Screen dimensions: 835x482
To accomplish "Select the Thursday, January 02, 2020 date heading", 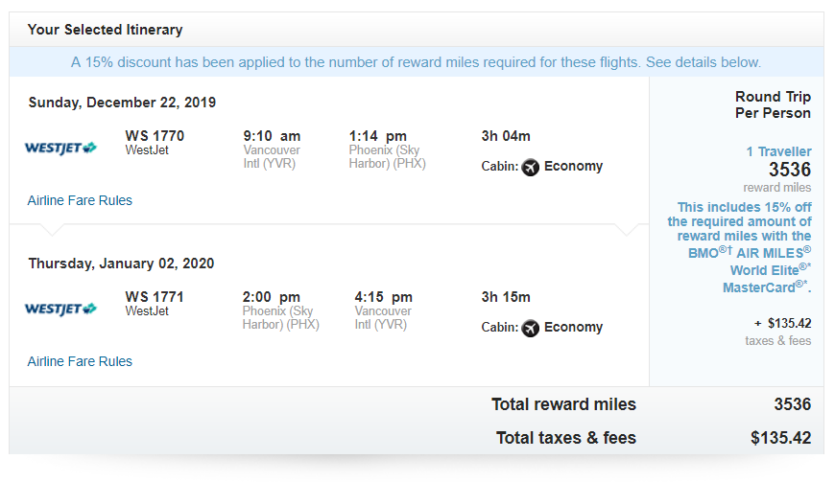I will point(121,264).
